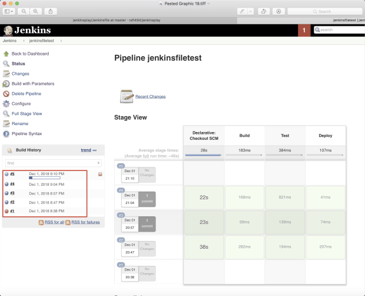Open the Status sidebar item

(18, 64)
